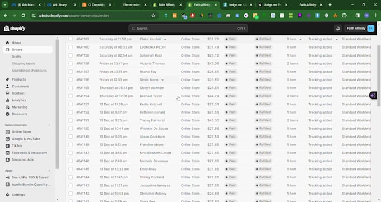Image resolution: width=381 pixels, height=202 pixels.
Task: Open the browser tab search dropdown
Action: click(5, 5)
